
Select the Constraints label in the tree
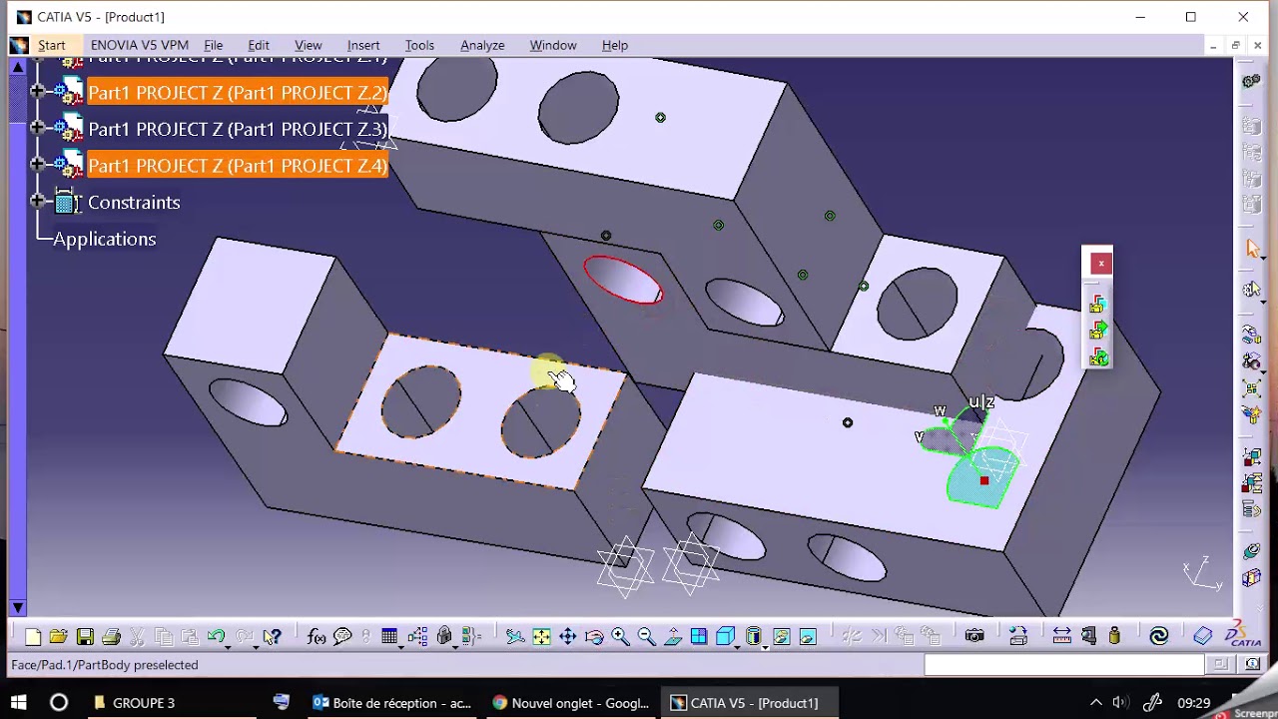click(x=134, y=202)
